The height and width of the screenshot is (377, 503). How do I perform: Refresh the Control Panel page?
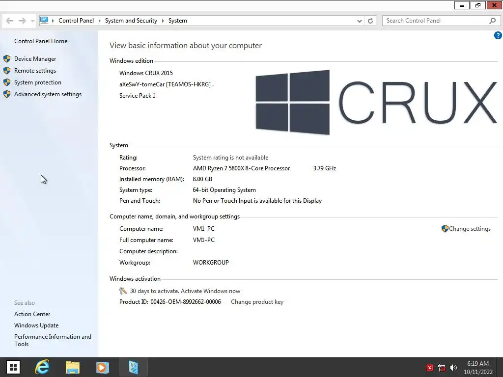[x=370, y=21]
